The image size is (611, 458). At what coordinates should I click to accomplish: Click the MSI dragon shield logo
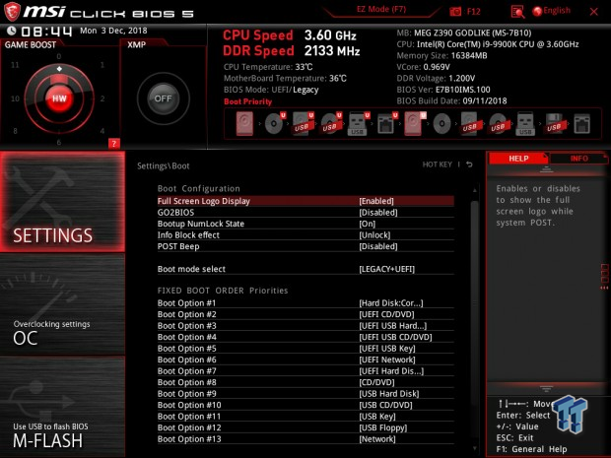(x=12, y=11)
